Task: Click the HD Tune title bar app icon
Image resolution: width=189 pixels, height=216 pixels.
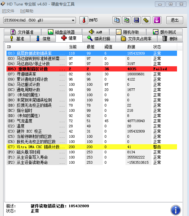Action: click(3, 4)
